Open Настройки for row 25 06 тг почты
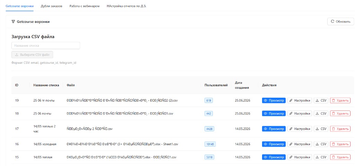 300,100
